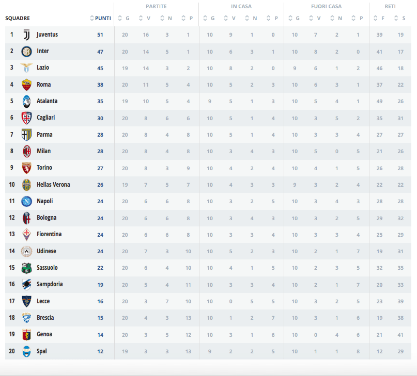Viewport: 417px width, 376px height.
Task: Click the Roma club crest
Action: (x=26, y=85)
